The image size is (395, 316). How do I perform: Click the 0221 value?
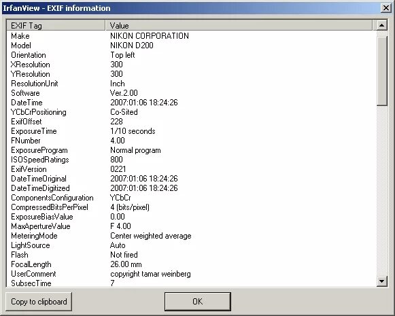[118, 169]
